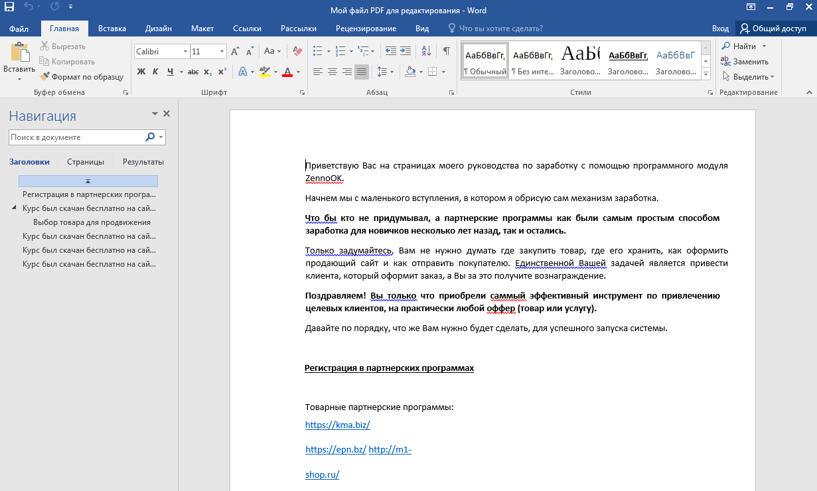
Task: Switch to Страницы navigation tab
Action: click(86, 162)
